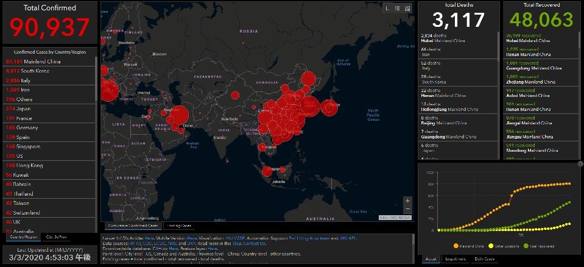Select Zhejiang Mainland China recovered row

541,79
